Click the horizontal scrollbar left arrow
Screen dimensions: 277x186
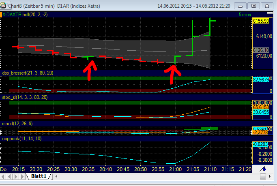tap(56, 176)
